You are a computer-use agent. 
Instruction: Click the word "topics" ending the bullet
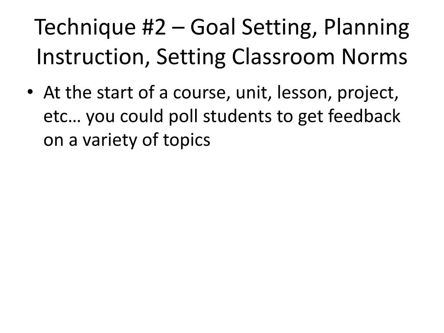coord(186,141)
